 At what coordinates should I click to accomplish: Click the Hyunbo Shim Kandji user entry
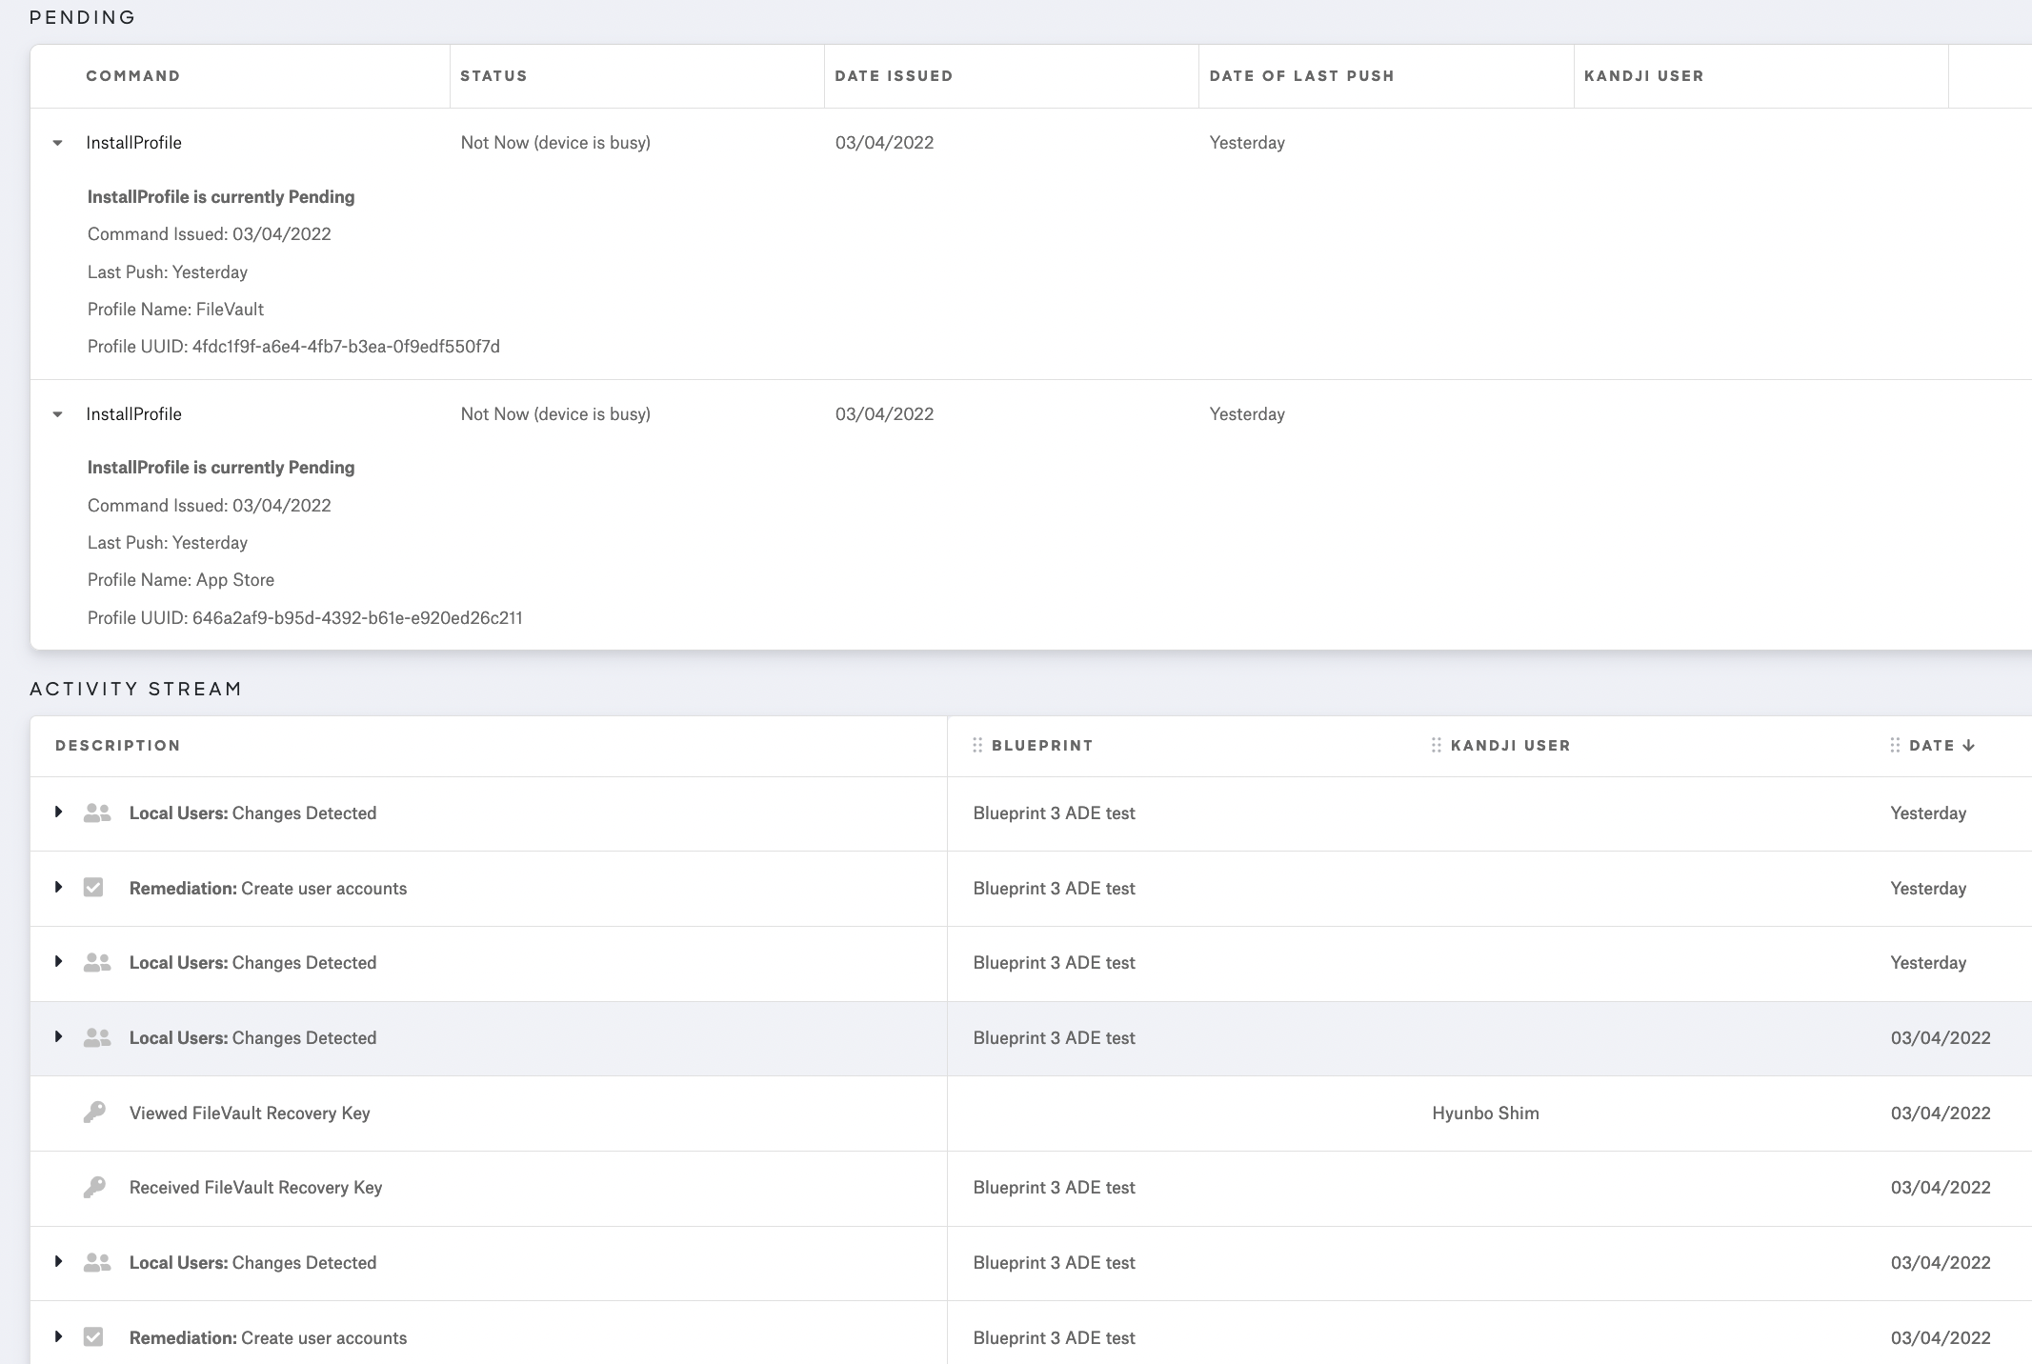coord(1485,1113)
